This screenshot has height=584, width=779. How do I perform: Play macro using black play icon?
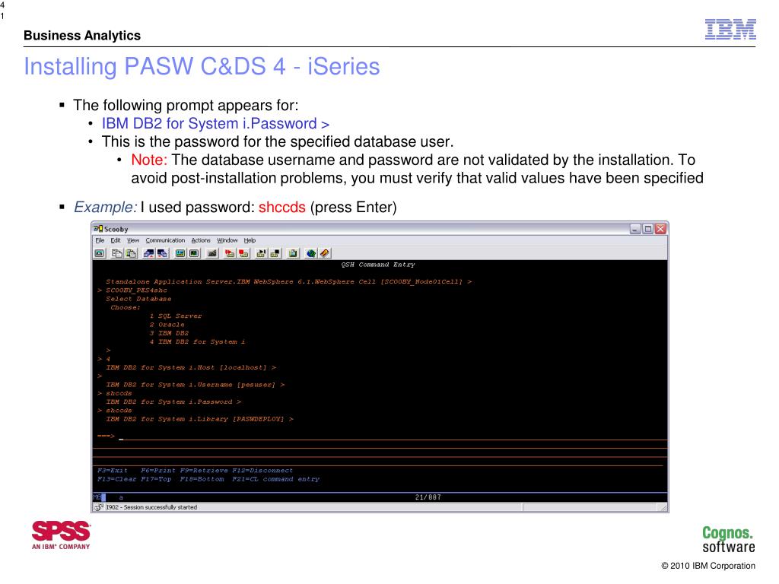coord(261,253)
